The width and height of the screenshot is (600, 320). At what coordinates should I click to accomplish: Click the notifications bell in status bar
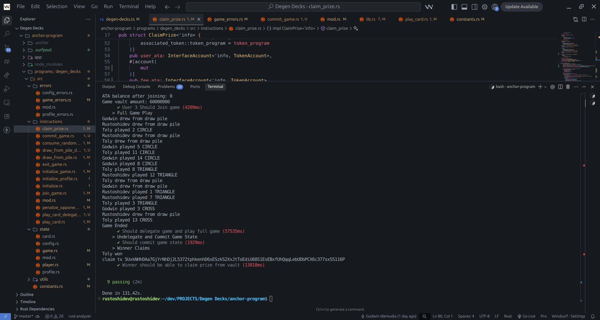click(592, 316)
